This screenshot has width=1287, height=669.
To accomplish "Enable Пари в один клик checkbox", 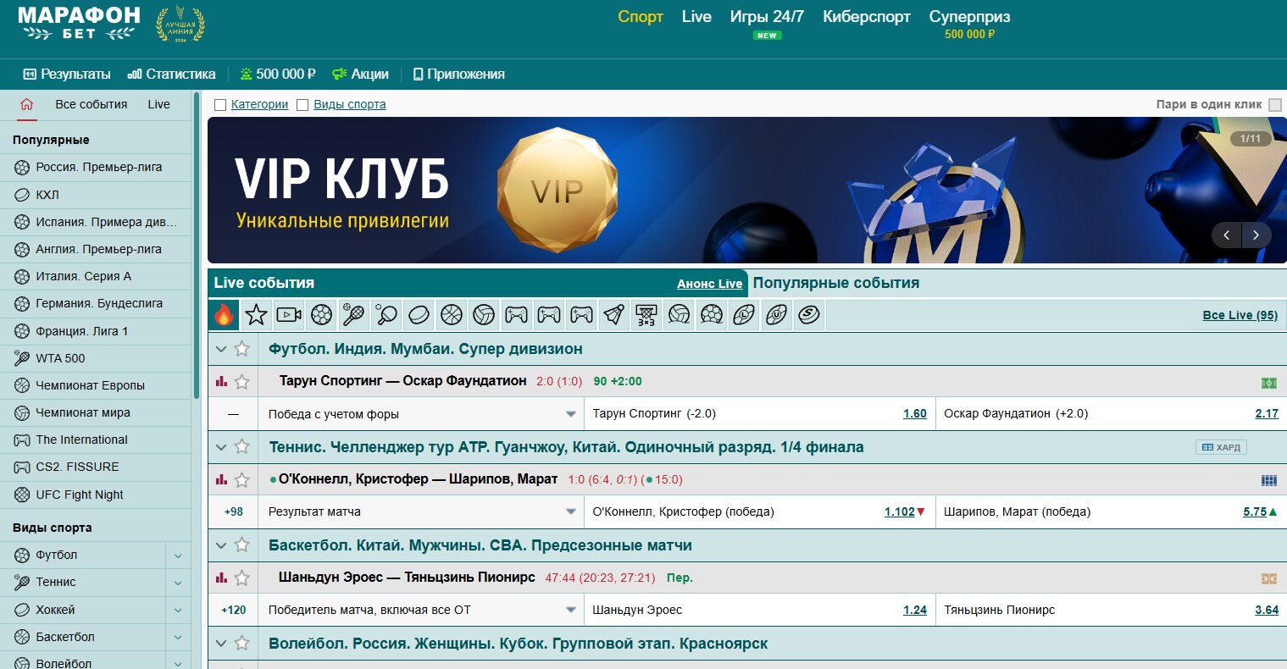I will coord(1275,105).
